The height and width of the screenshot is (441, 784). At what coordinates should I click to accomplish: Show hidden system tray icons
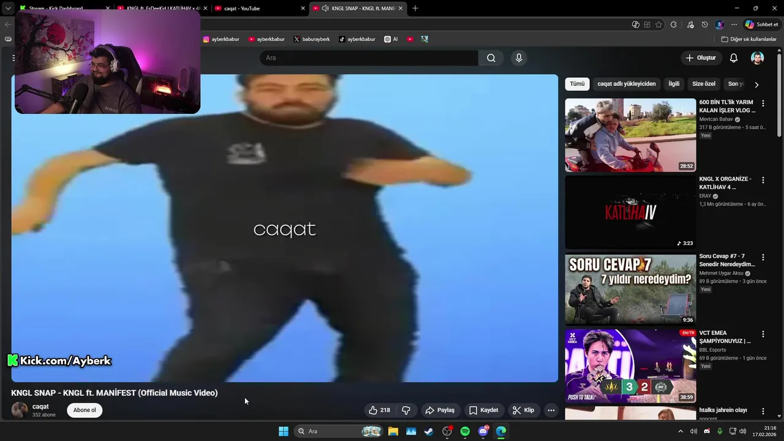click(680, 431)
